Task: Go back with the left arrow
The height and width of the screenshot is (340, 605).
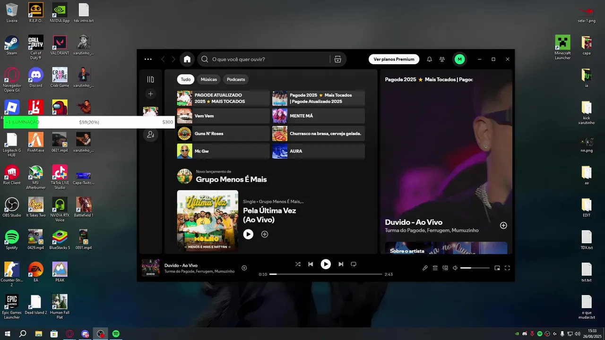Action: pos(163,59)
